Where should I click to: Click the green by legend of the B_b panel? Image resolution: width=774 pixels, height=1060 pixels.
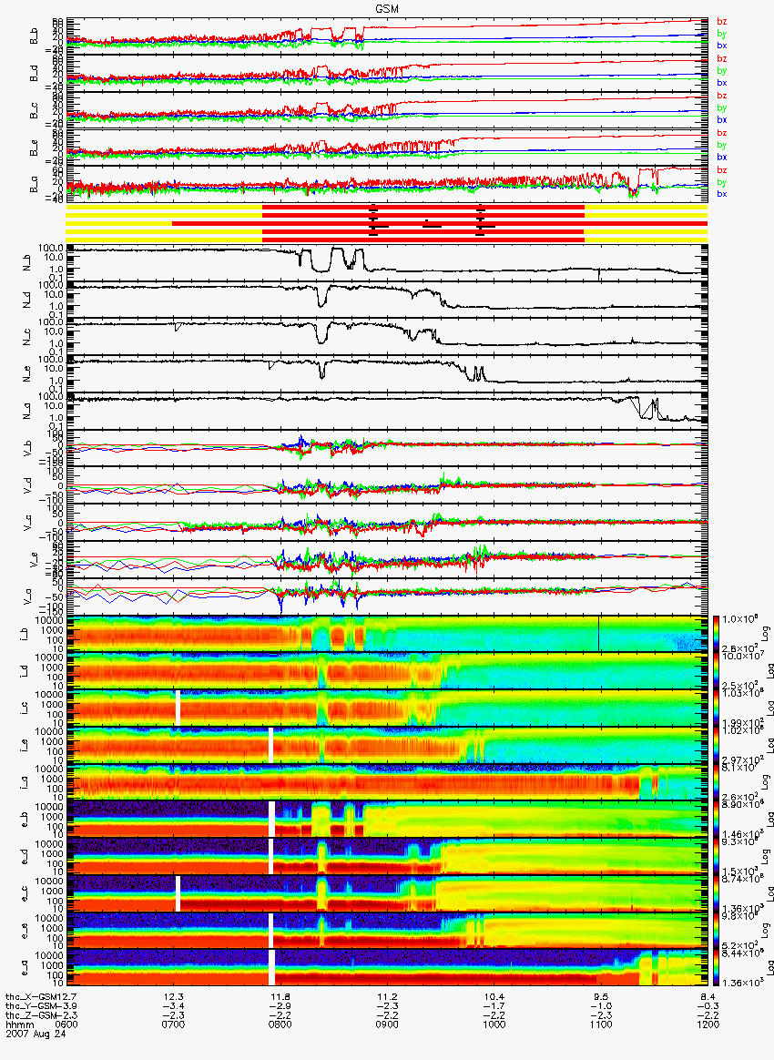click(722, 34)
